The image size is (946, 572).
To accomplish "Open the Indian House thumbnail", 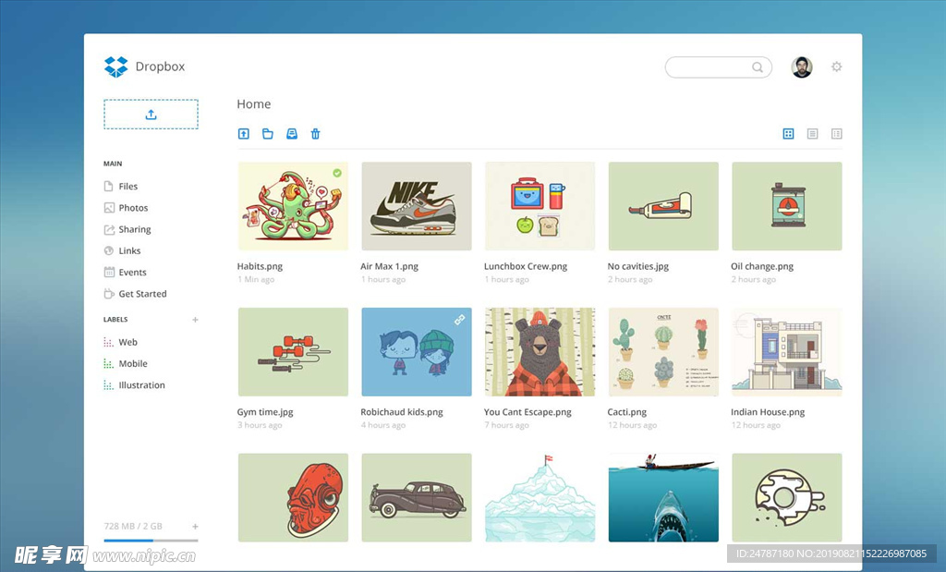I will pyautogui.click(x=787, y=352).
